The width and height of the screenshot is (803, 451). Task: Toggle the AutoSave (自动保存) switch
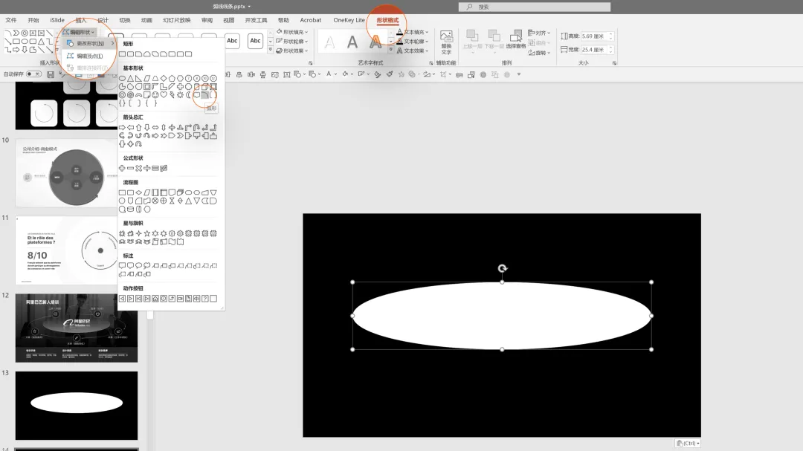[x=33, y=74]
